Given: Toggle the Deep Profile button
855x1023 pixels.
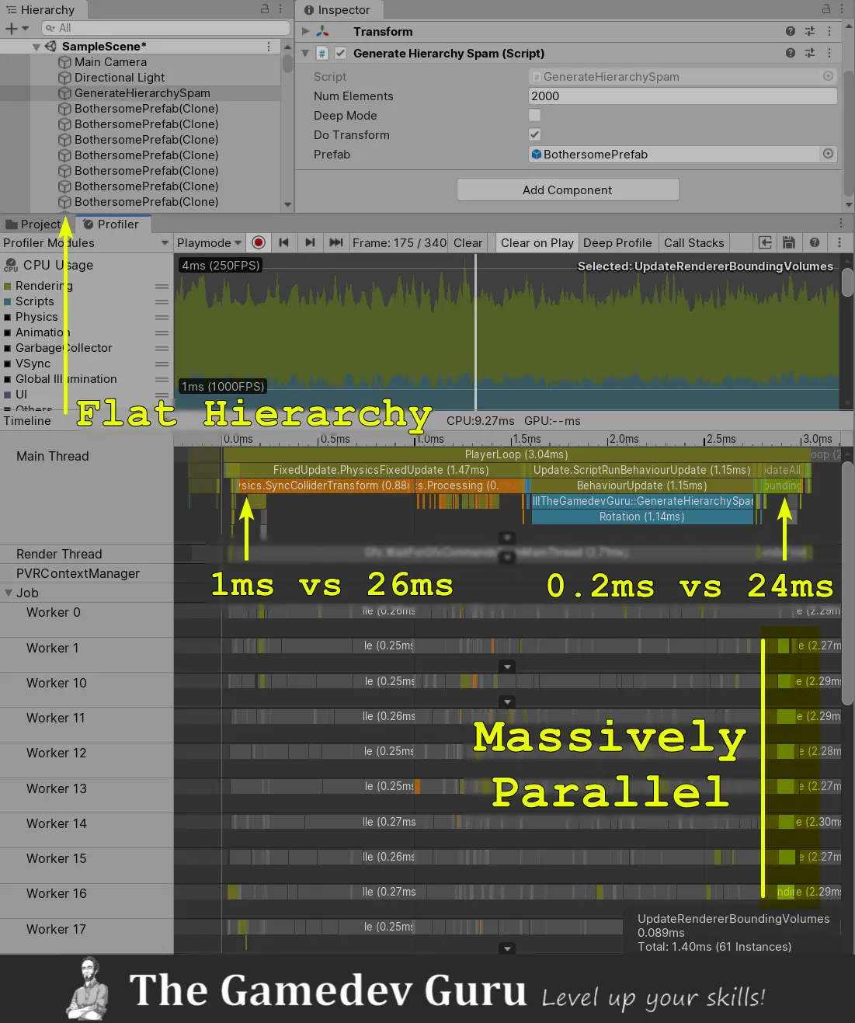Looking at the screenshot, I should point(617,243).
